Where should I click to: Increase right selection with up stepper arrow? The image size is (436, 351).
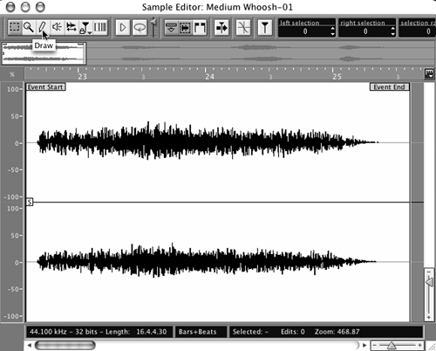[393, 29]
